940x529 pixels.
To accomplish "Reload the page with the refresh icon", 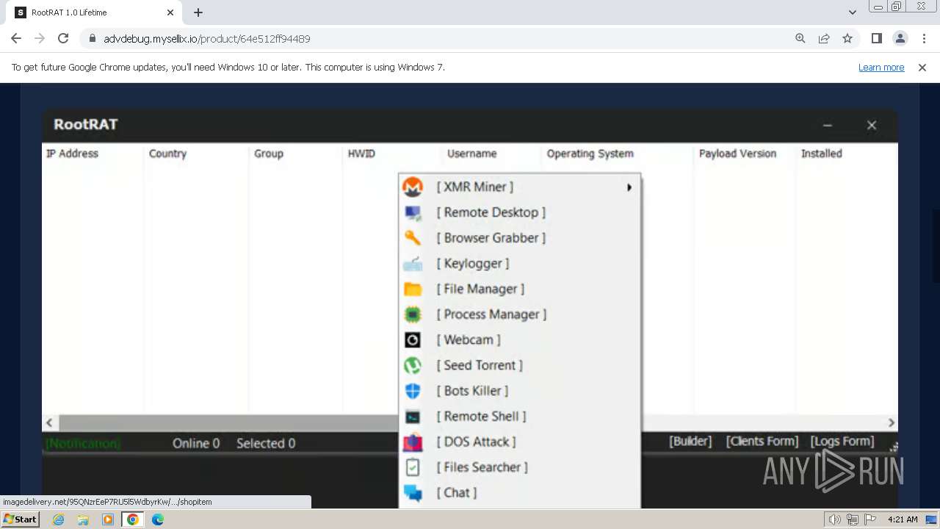I will point(63,38).
